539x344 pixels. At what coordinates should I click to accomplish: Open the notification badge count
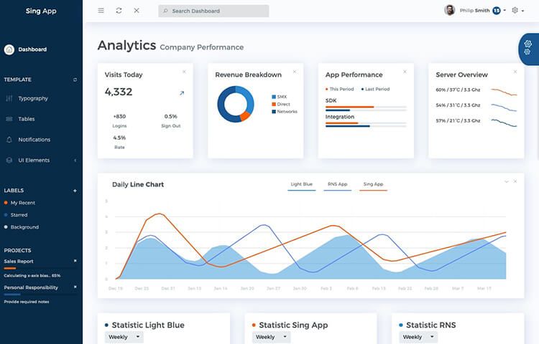point(497,11)
